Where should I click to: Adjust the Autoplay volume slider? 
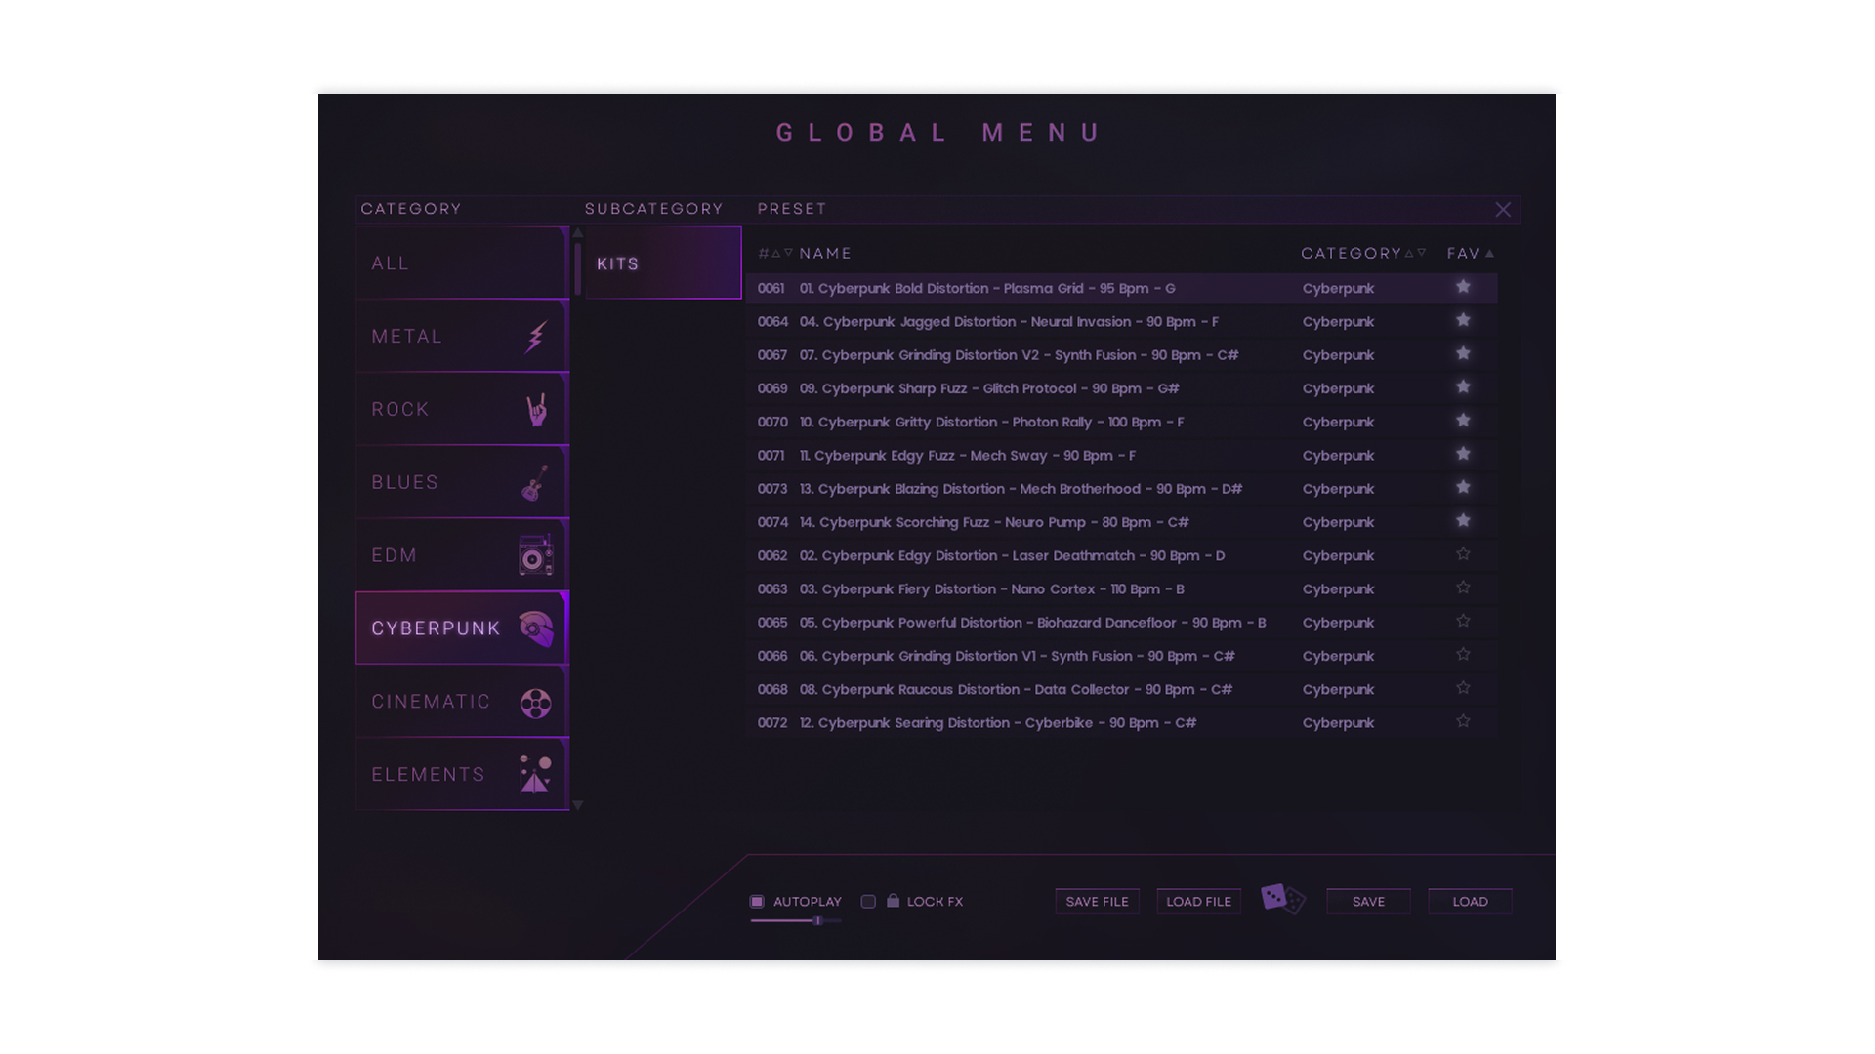(x=817, y=921)
